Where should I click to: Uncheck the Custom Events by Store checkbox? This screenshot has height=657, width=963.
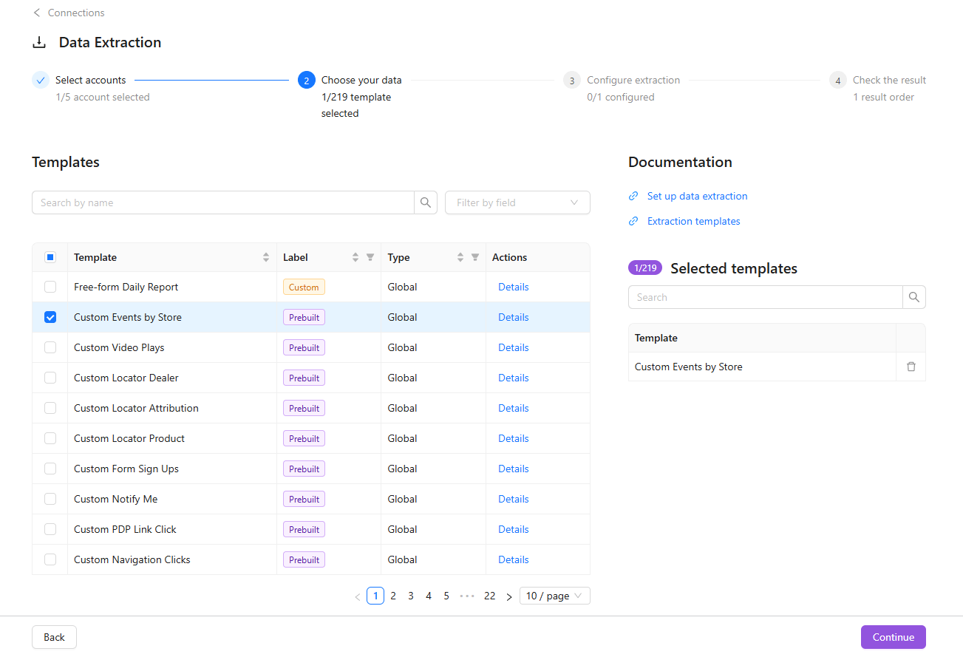coord(50,317)
